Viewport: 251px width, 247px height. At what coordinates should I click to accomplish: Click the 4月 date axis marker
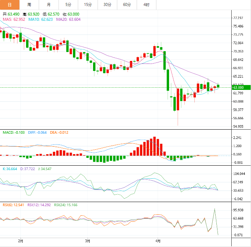[158, 241]
